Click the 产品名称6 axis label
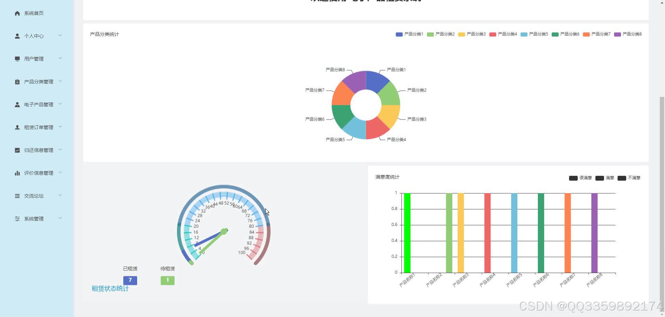This screenshot has width=665, height=317. [x=541, y=280]
